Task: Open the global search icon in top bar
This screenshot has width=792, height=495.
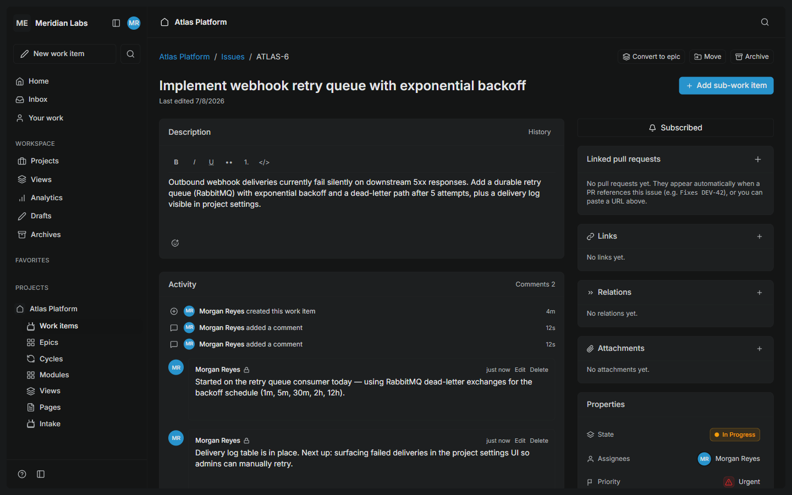Action: (765, 22)
